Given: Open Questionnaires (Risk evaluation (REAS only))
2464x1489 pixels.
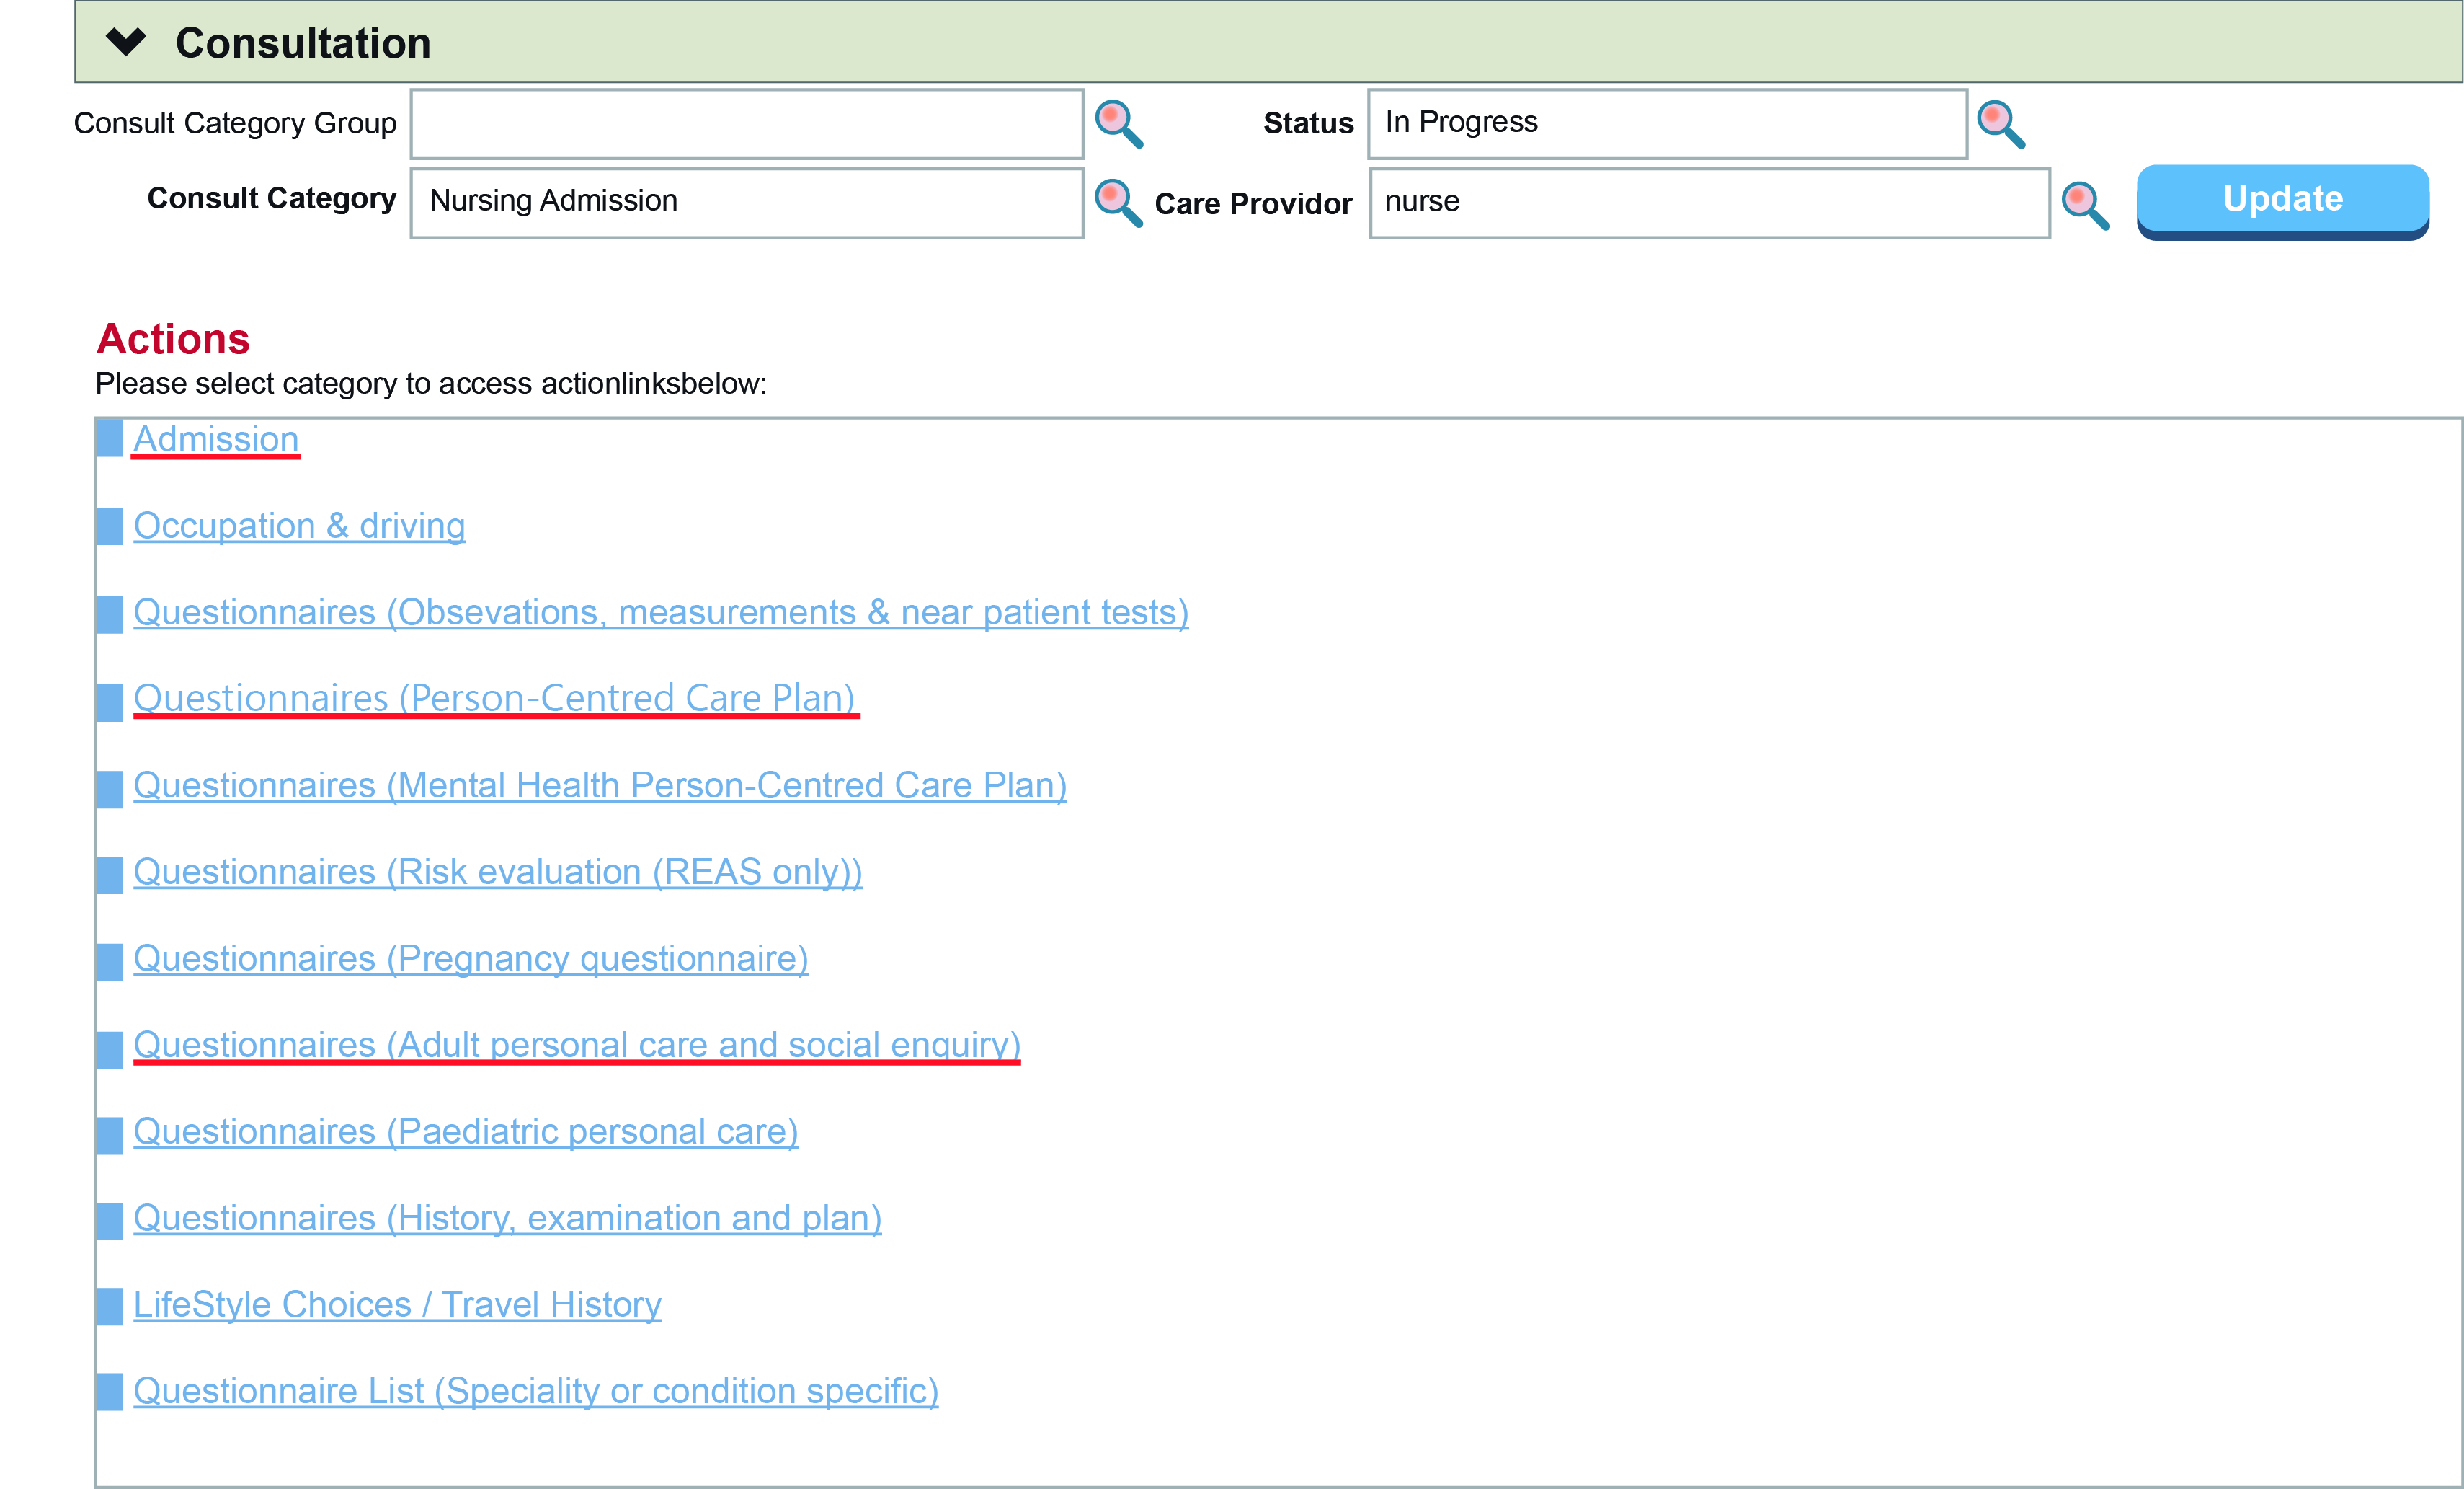Looking at the screenshot, I should coord(497,870).
